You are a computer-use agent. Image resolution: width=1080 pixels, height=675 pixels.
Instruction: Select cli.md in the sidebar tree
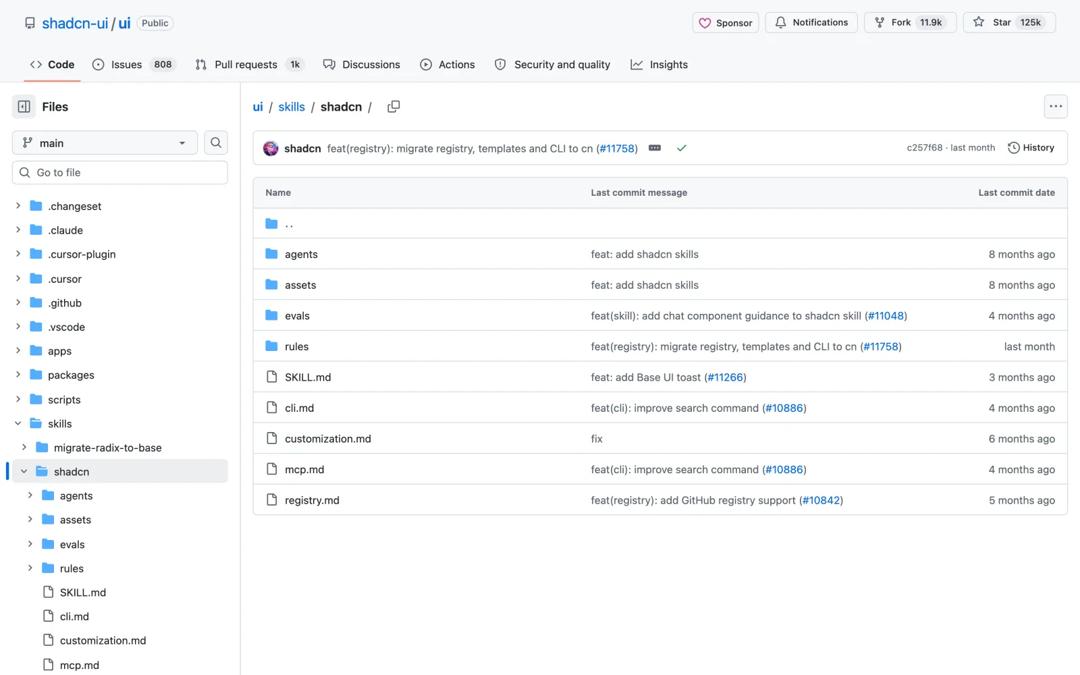74,616
